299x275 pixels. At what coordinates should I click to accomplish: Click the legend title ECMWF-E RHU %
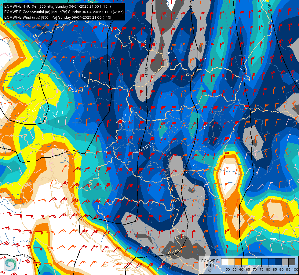pos(210,266)
